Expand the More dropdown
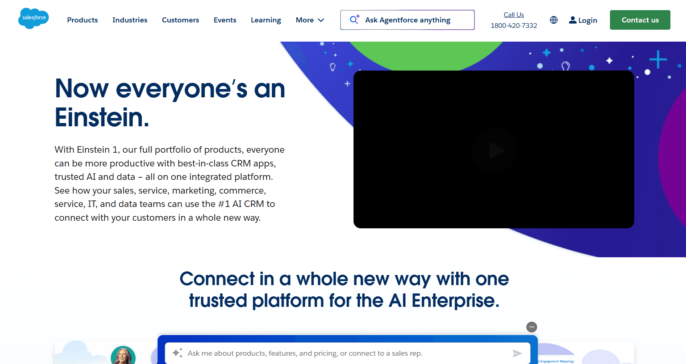 310,20
